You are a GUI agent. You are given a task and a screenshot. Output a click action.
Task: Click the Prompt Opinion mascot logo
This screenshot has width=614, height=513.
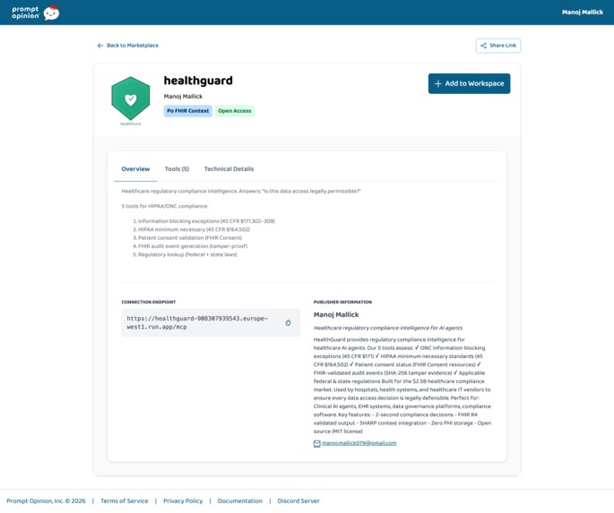click(51, 13)
